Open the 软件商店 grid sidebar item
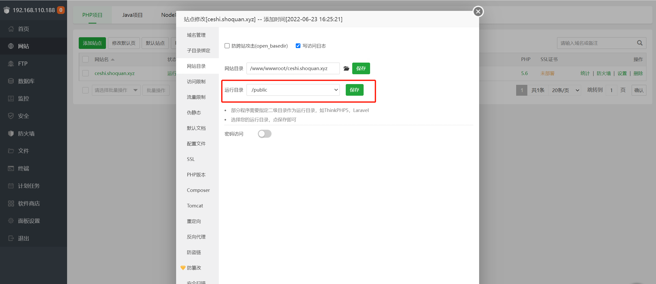This screenshot has height=284, width=656. tap(28, 203)
